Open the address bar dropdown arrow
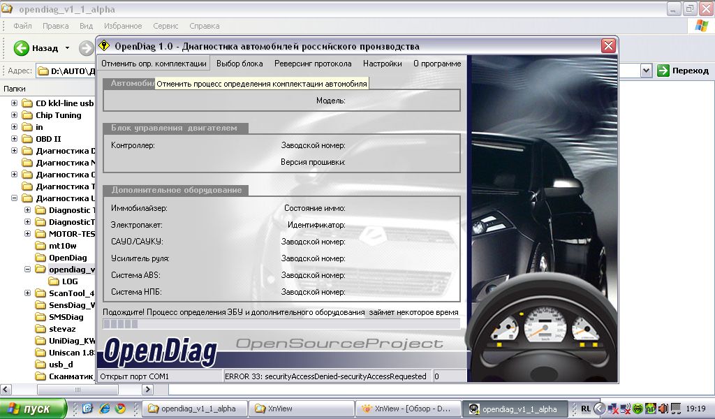Image resolution: width=715 pixels, height=419 pixels. pyautogui.click(x=646, y=71)
